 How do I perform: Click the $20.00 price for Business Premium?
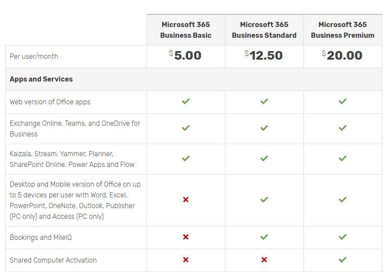point(342,55)
